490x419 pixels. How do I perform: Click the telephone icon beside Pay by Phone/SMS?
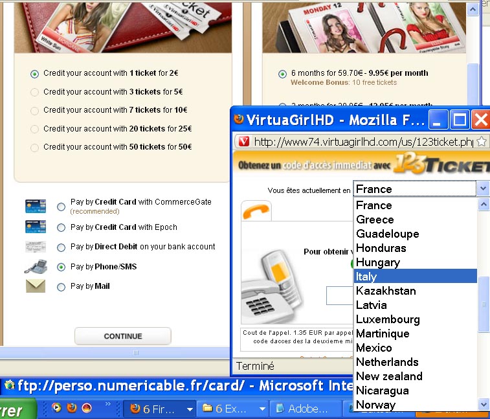pos(36,267)
